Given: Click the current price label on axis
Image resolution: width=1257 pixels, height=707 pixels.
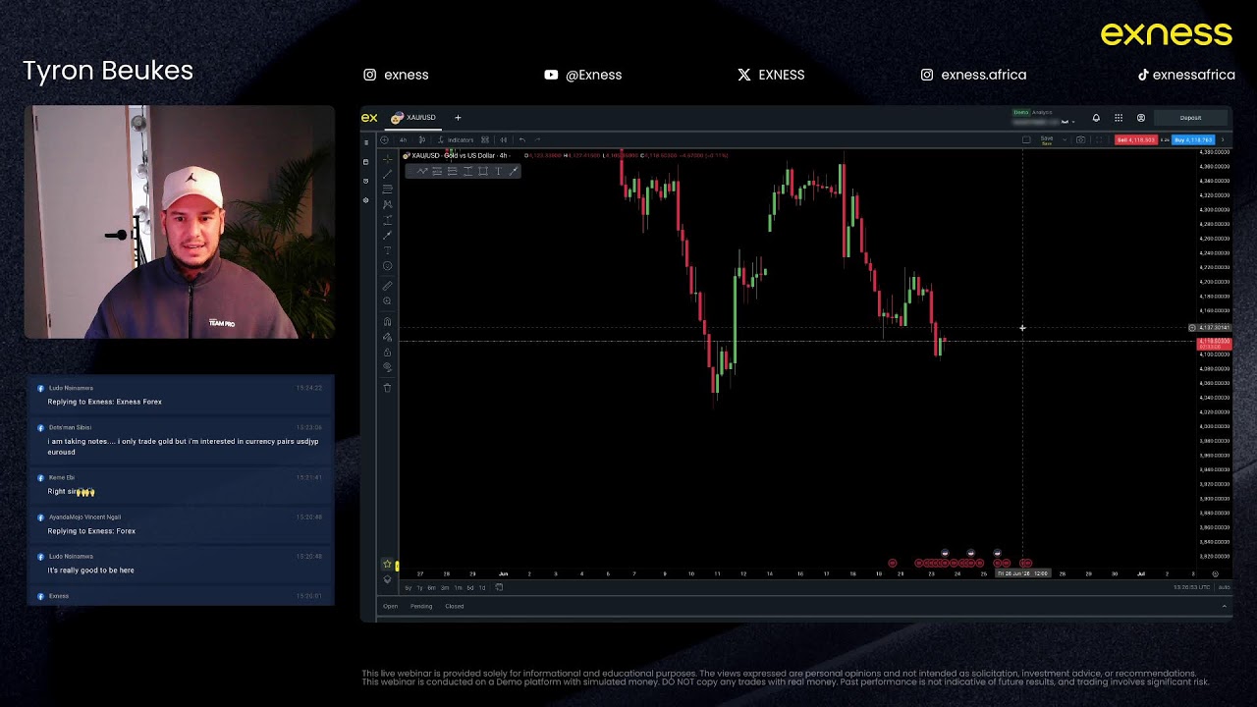Looking at the screenshot, I should [1214, 343].
